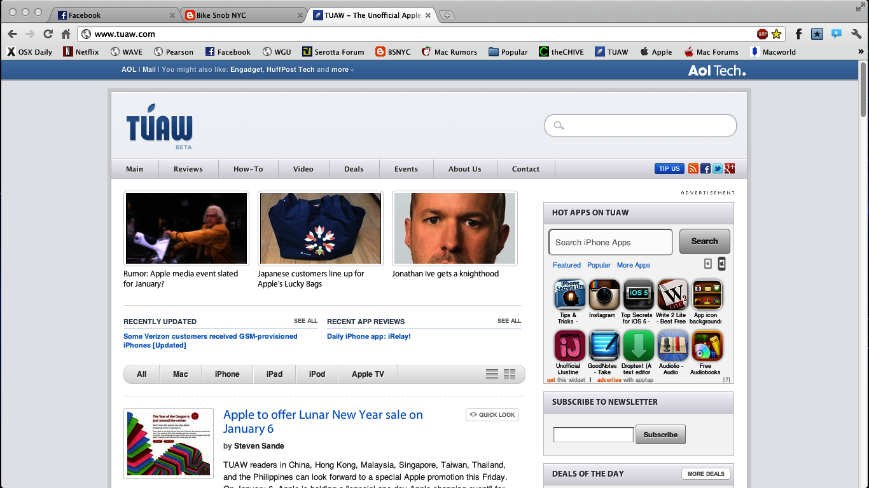Click the Adblock Plus icon in address bar
This screenshot has height=488, width=869.
pyautogui.click(x=762, y=34)
